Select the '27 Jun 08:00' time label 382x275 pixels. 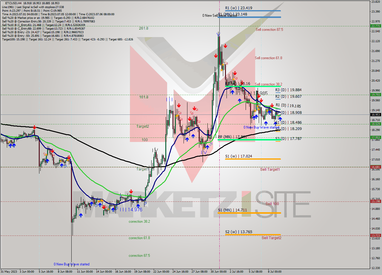tap(200, 272)
